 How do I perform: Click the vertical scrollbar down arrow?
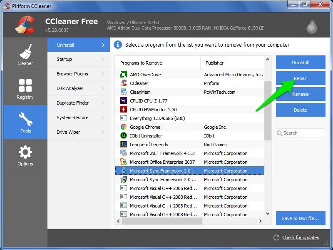[x=268, y=214]
